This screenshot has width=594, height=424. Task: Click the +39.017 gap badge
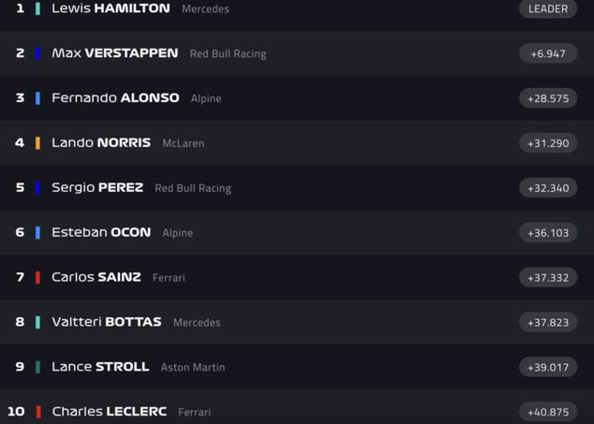point(548,367)
